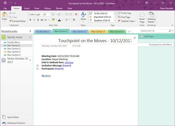
Task: Click the Paste clipboard icon
Action: 5,15
